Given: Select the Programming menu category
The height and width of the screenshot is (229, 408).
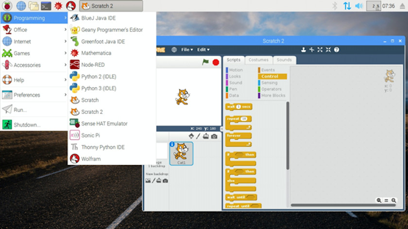Looking at the screenshot, I should click(34, 18).
